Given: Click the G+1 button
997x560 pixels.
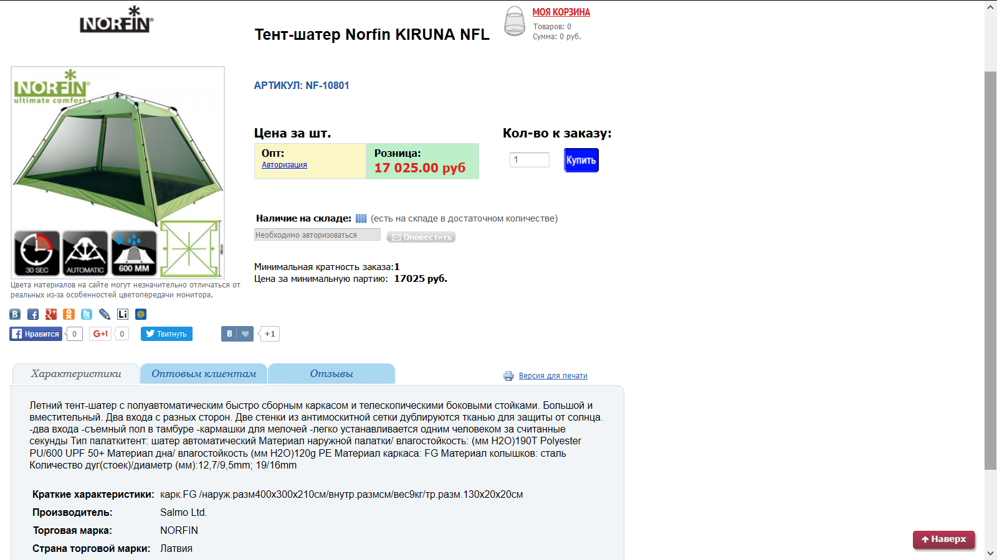Looking at the screenshot, I should click(x=100, y=334).
